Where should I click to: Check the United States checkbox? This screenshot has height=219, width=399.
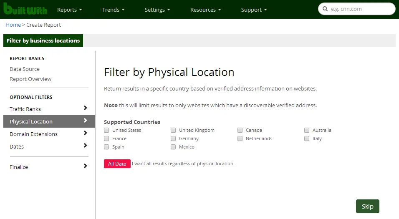coord(107,130)
